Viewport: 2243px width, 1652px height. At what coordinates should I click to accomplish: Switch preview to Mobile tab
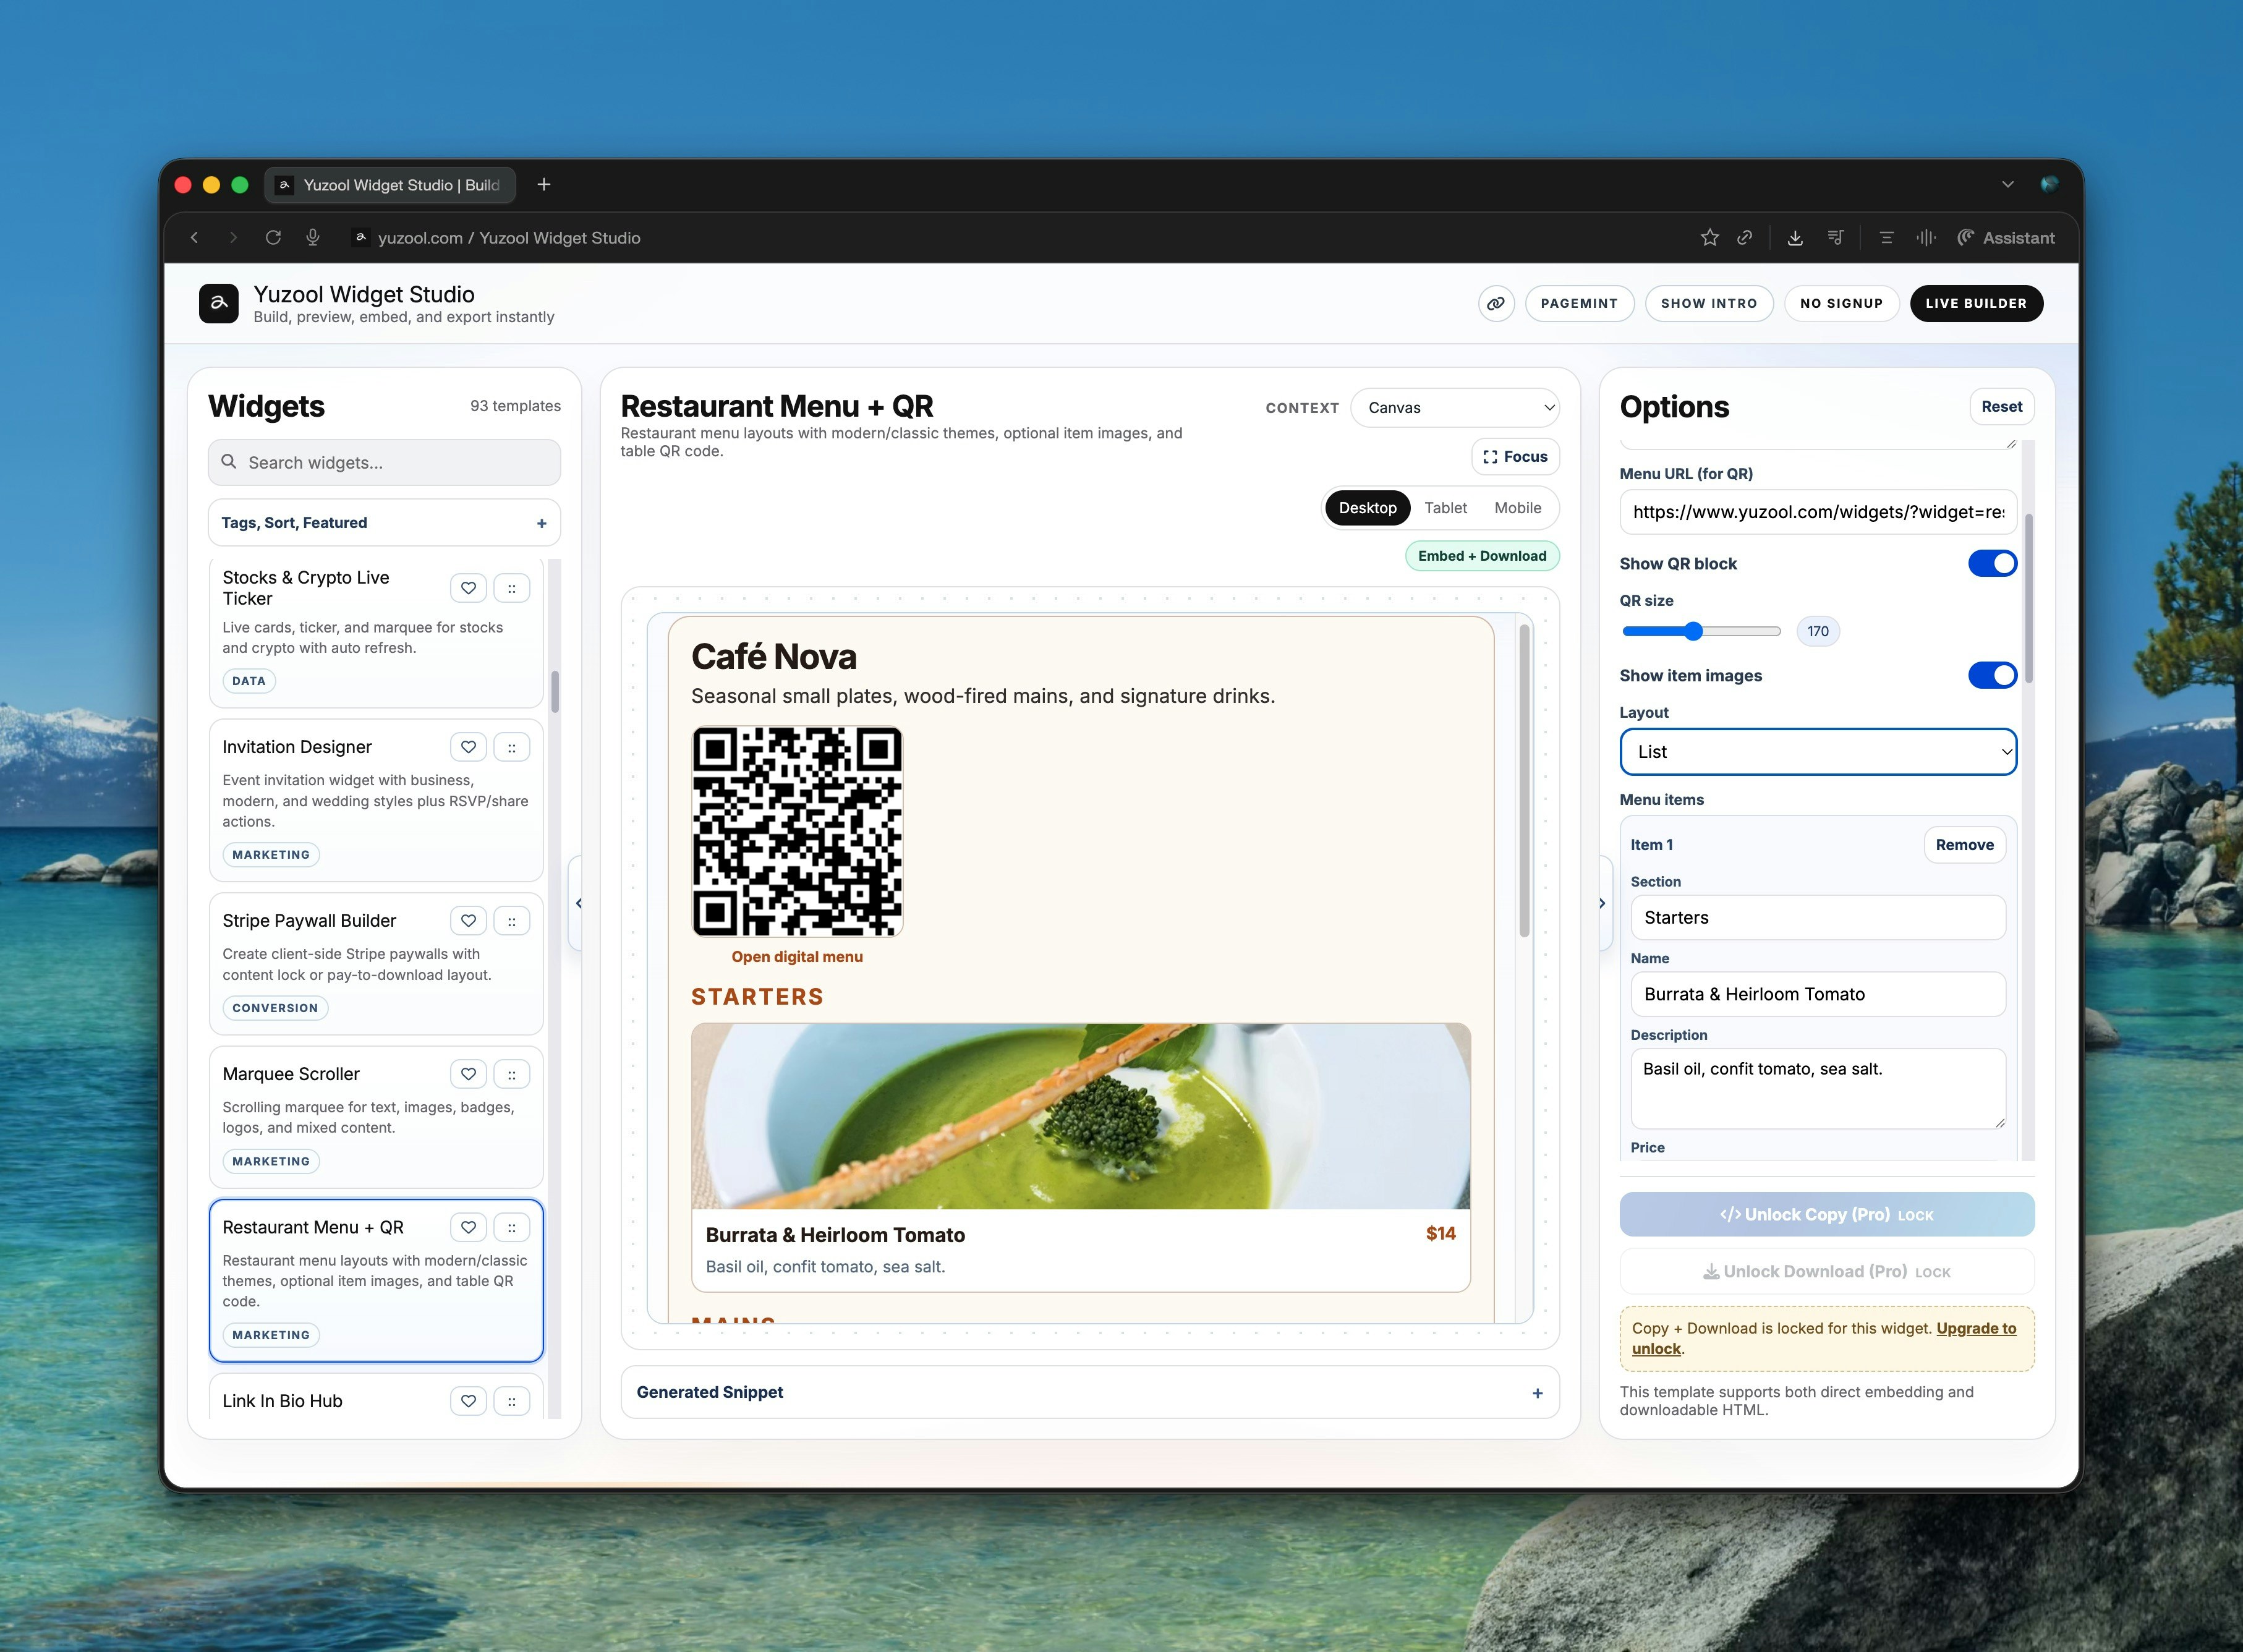(x=1517, y=508)
